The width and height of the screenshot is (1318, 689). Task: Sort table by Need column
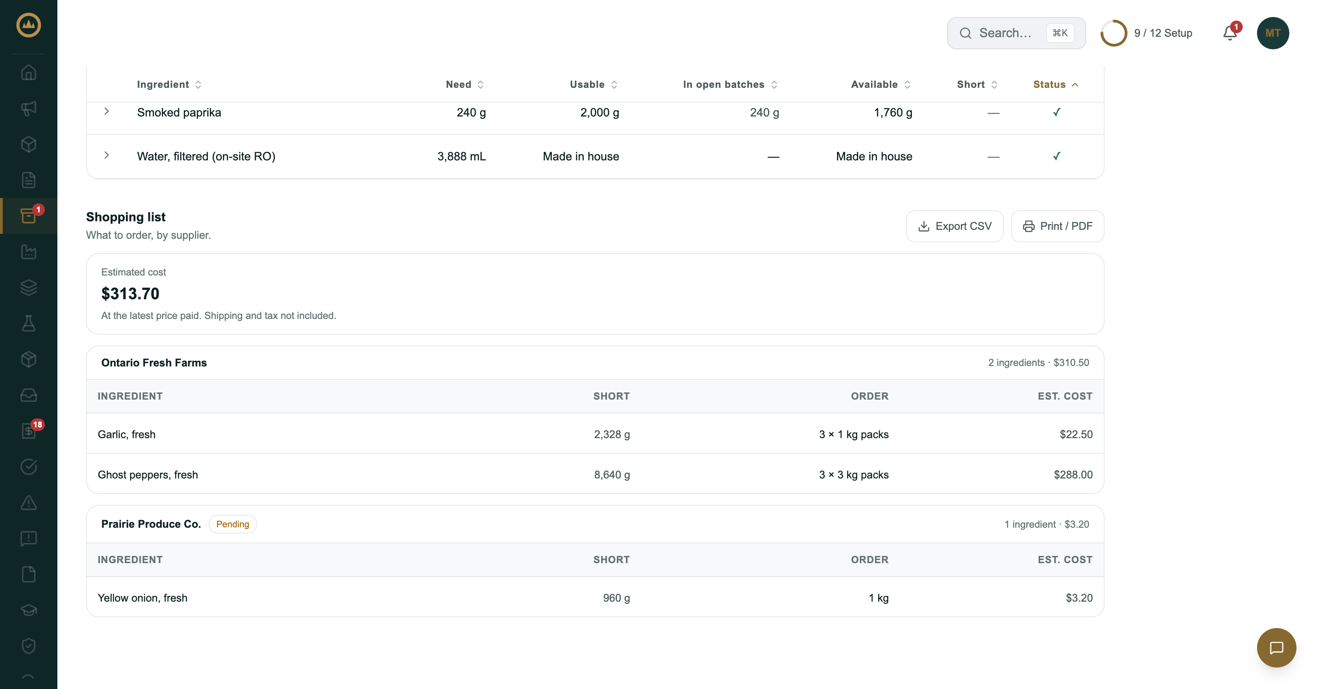click(x=464, y=84)
